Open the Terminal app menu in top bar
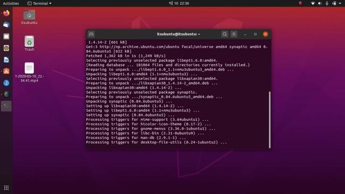345x194 pixels. click(39, 3)
